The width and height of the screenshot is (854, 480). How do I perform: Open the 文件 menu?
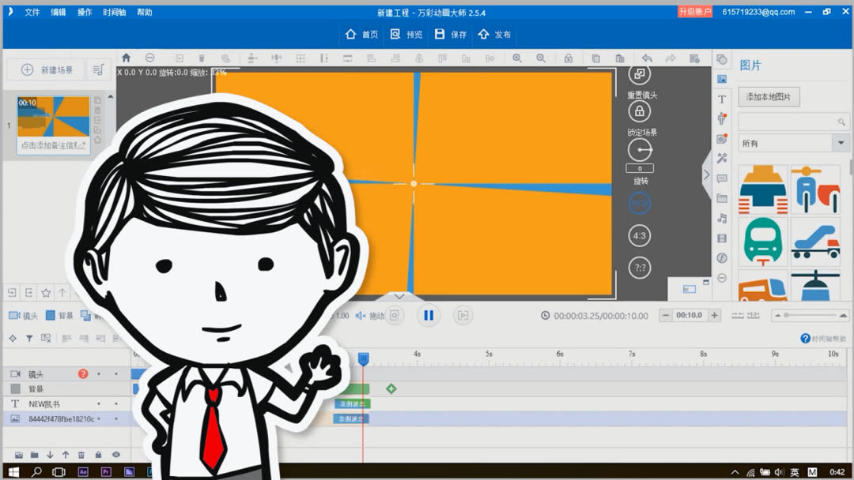pyautogui.click(x=32, y=12)
